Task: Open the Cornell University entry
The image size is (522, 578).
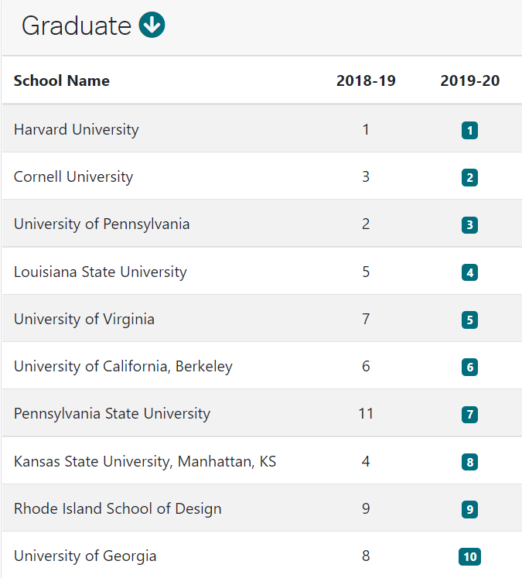Action: pyautogui.click(x=73, y=176)
